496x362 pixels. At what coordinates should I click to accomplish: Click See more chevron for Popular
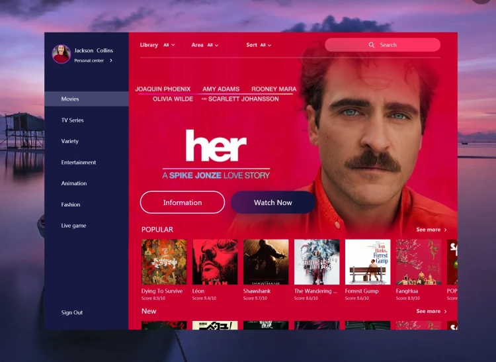point(445,230)
